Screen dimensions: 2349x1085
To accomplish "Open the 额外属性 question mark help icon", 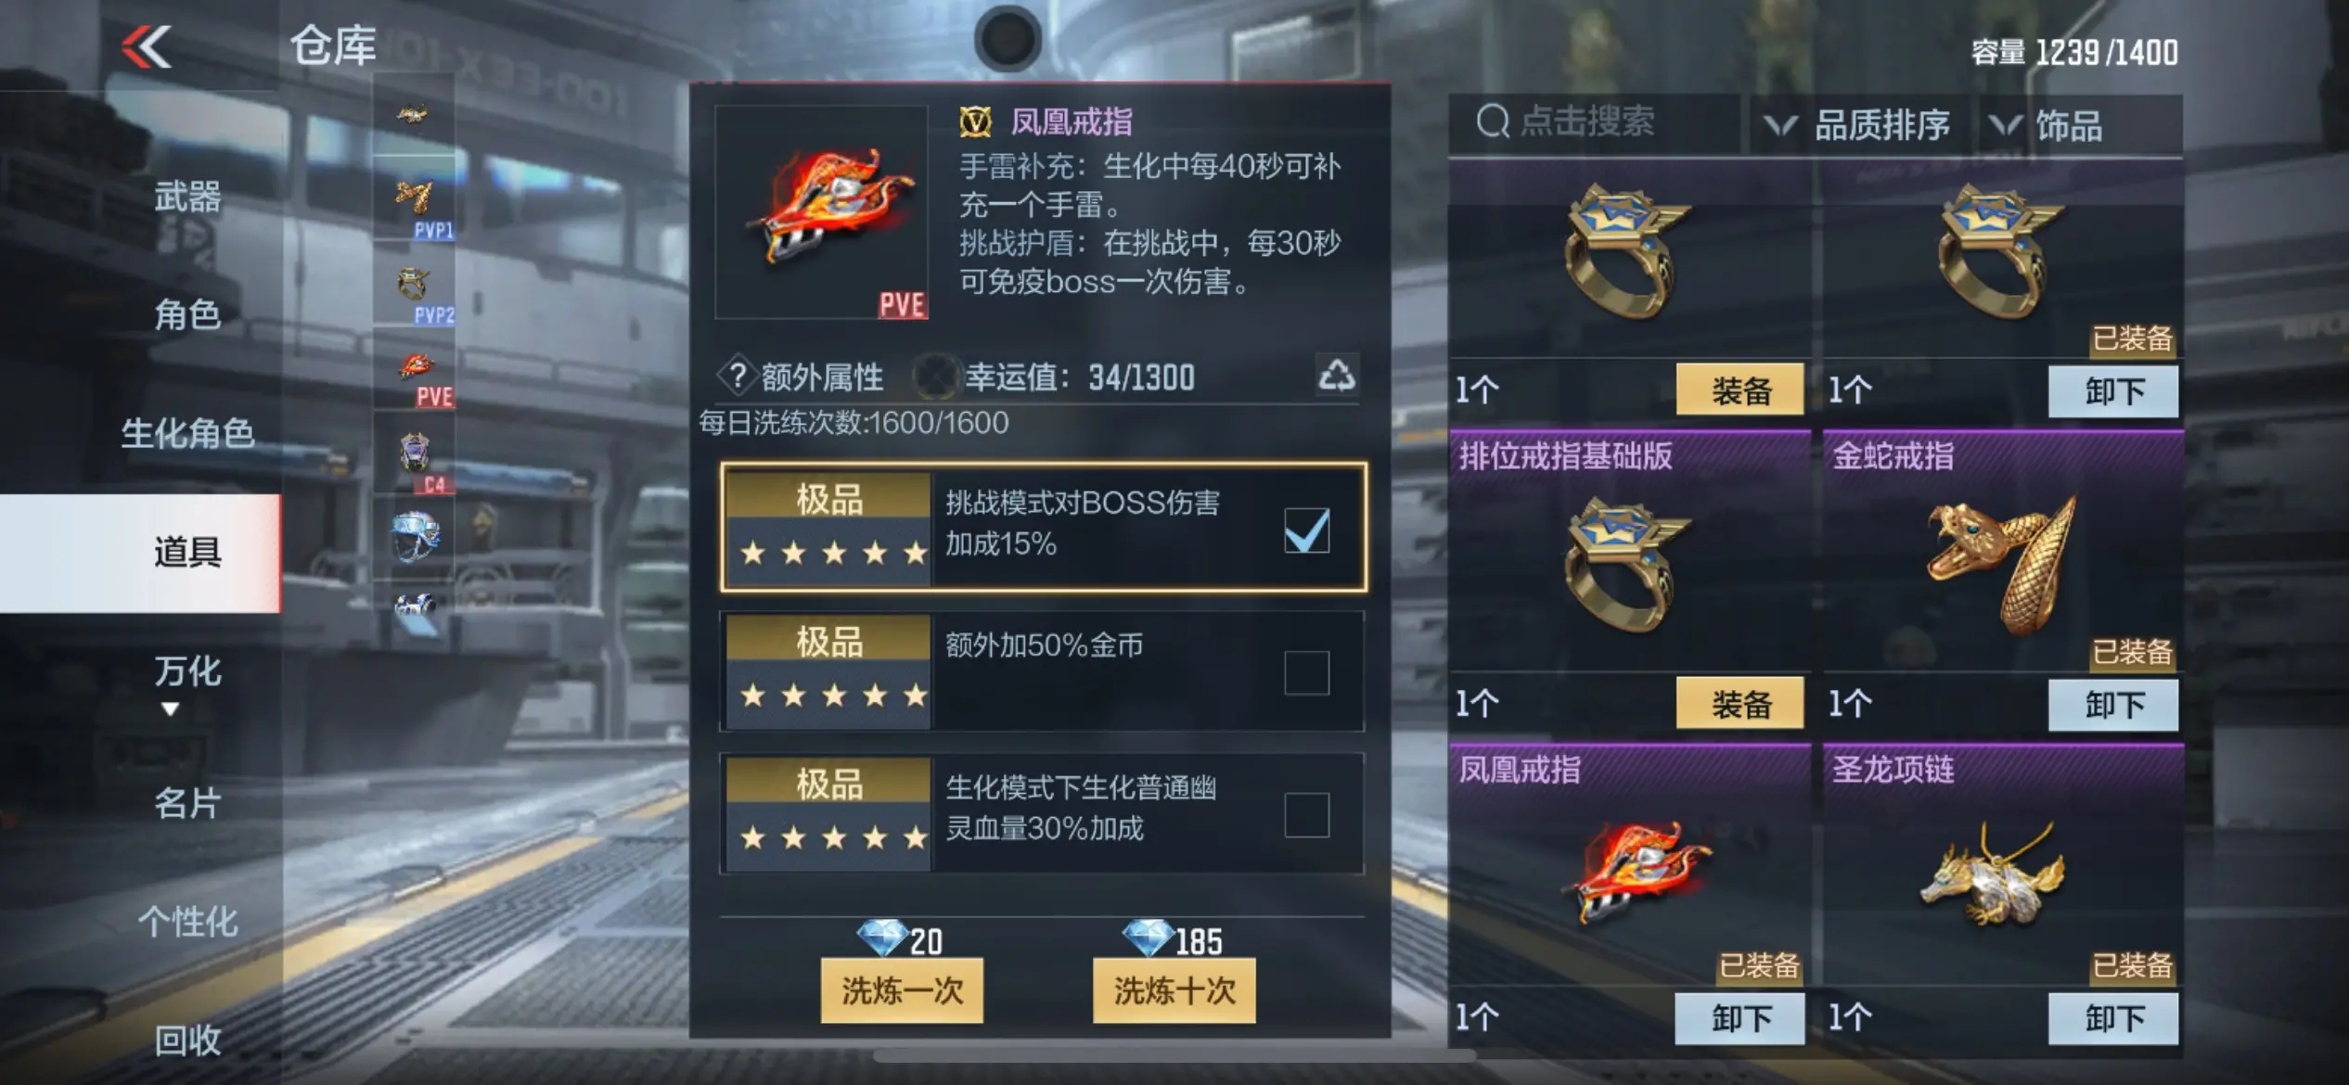I will pyautogui.click(x=738, y=377).
